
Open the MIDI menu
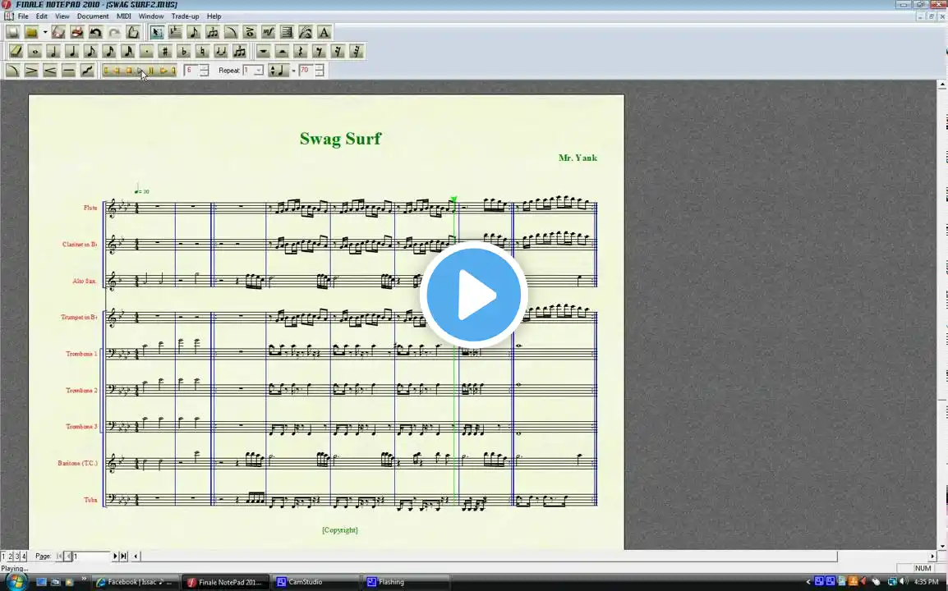[123, 16]
